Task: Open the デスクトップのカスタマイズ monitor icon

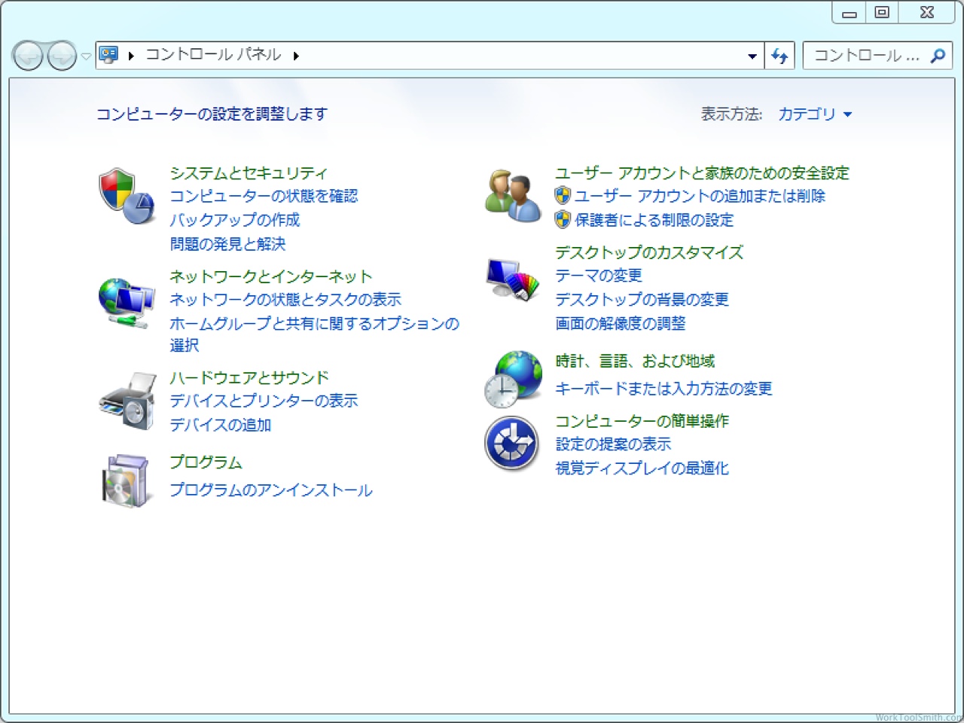Action: 513,279
